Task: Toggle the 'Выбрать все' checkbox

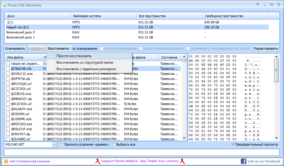Action: 114,144
